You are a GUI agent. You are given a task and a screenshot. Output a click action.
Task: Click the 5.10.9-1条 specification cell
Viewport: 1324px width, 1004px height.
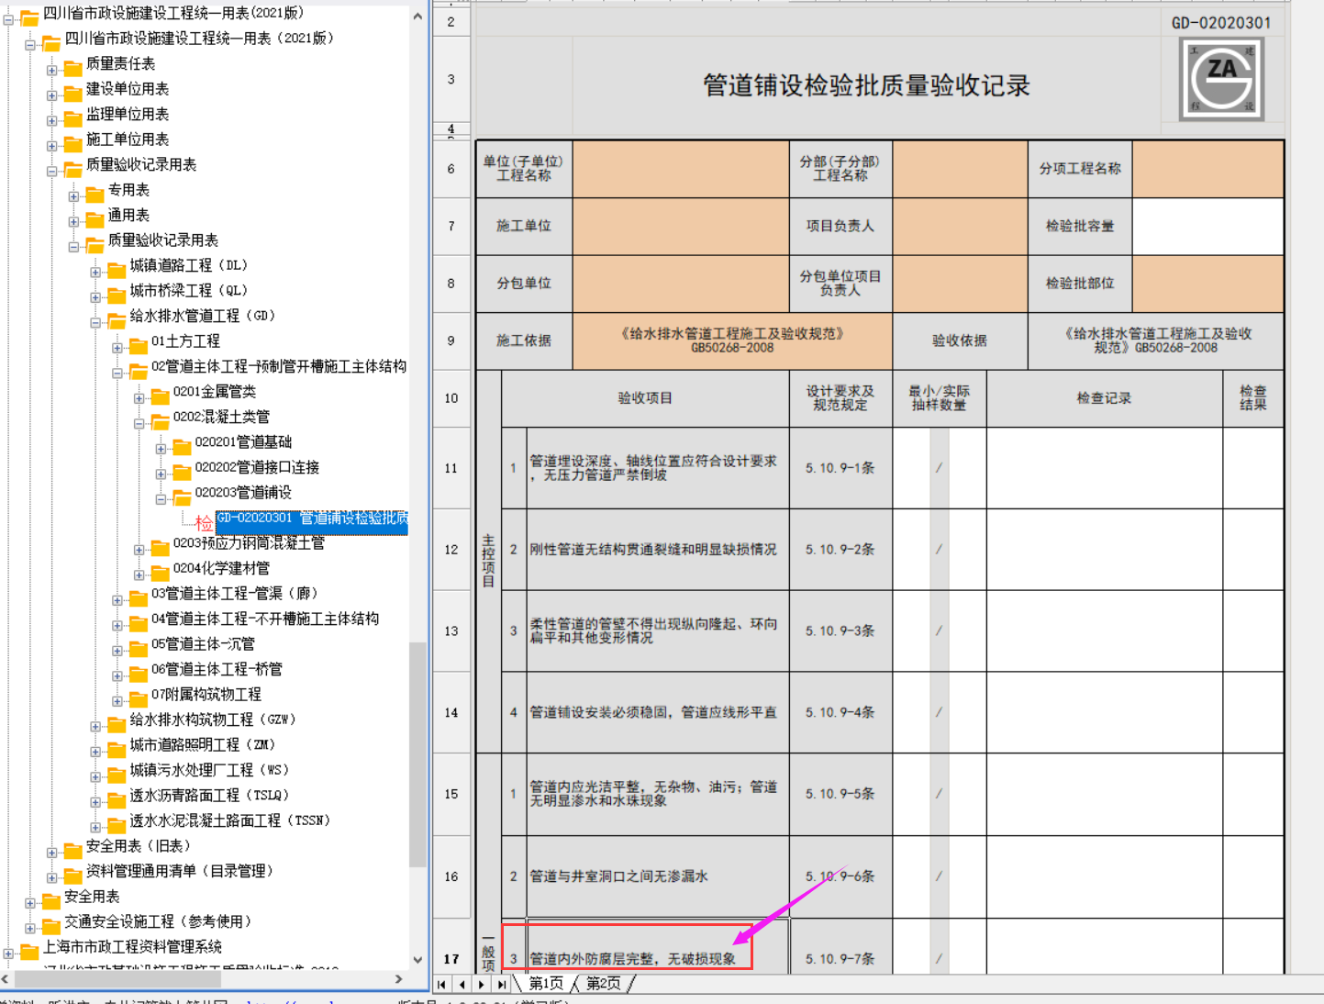(840, 468)
